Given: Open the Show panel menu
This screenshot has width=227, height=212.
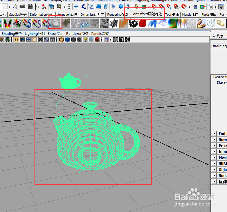Looking at the screenshot, I should pyautogui.click(x=55, y=34).
